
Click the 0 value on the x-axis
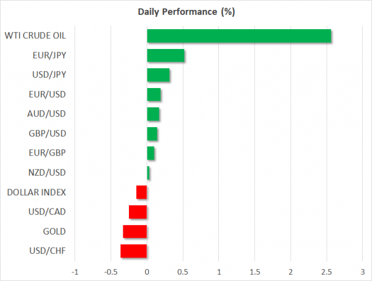click(x=147, y=271)
